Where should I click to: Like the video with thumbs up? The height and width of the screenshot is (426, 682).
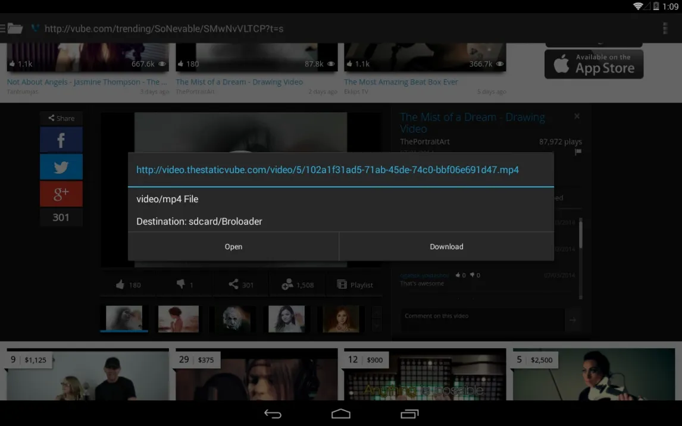tap(128, 285)
